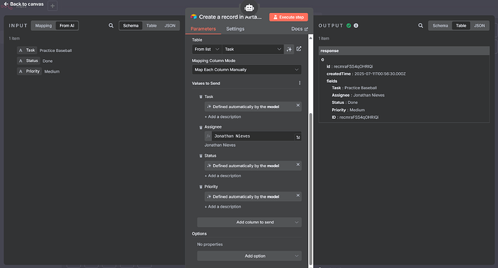
Task: Open the Values to Send options menu
Action: coord(300,83)
